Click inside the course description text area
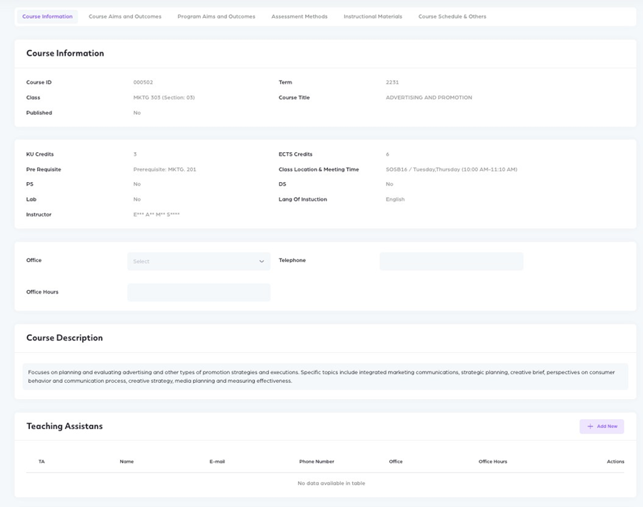 [321, 376]
